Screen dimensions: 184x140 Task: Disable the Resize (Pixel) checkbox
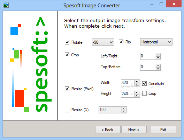(x=67, y=89)
